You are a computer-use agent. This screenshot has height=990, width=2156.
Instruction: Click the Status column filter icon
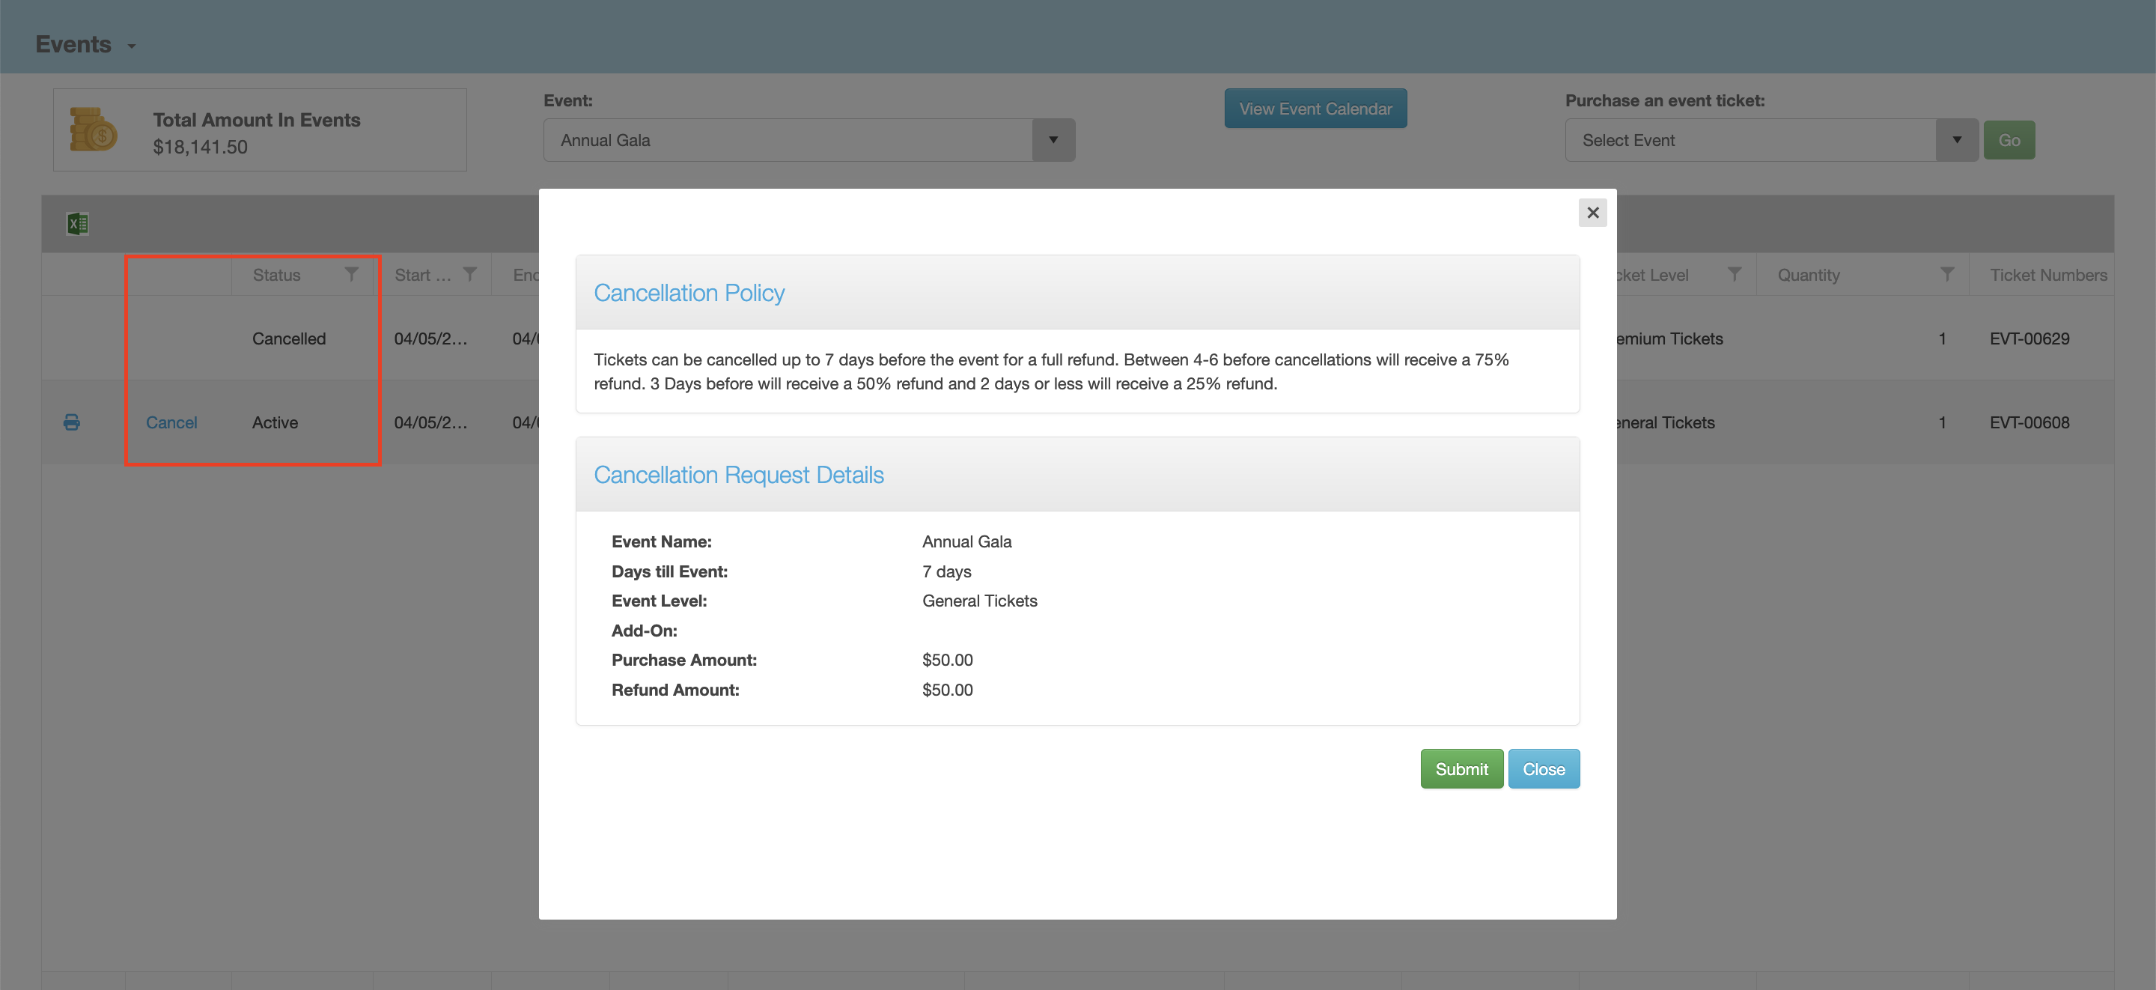tap(352, 274)
